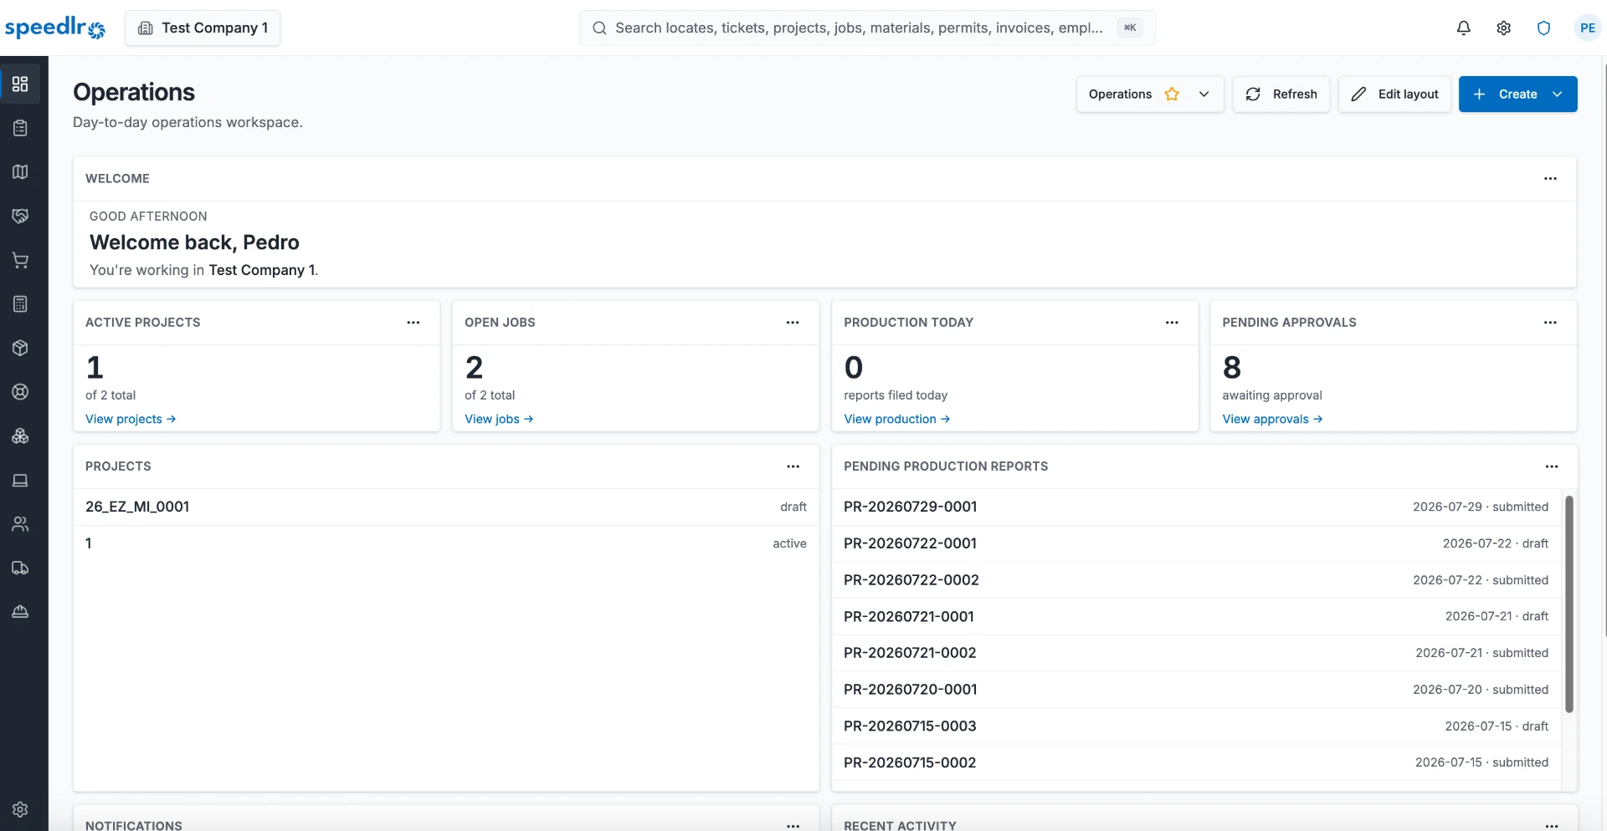Expand the Create button dropdown arrow
Viewport: 1607px width, 831px height.
pyautogui.click(x=1557, y=94)
